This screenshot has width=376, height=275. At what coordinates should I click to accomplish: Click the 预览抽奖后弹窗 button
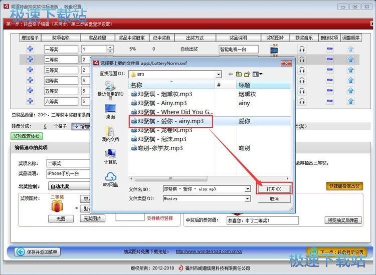coord(343,220)
